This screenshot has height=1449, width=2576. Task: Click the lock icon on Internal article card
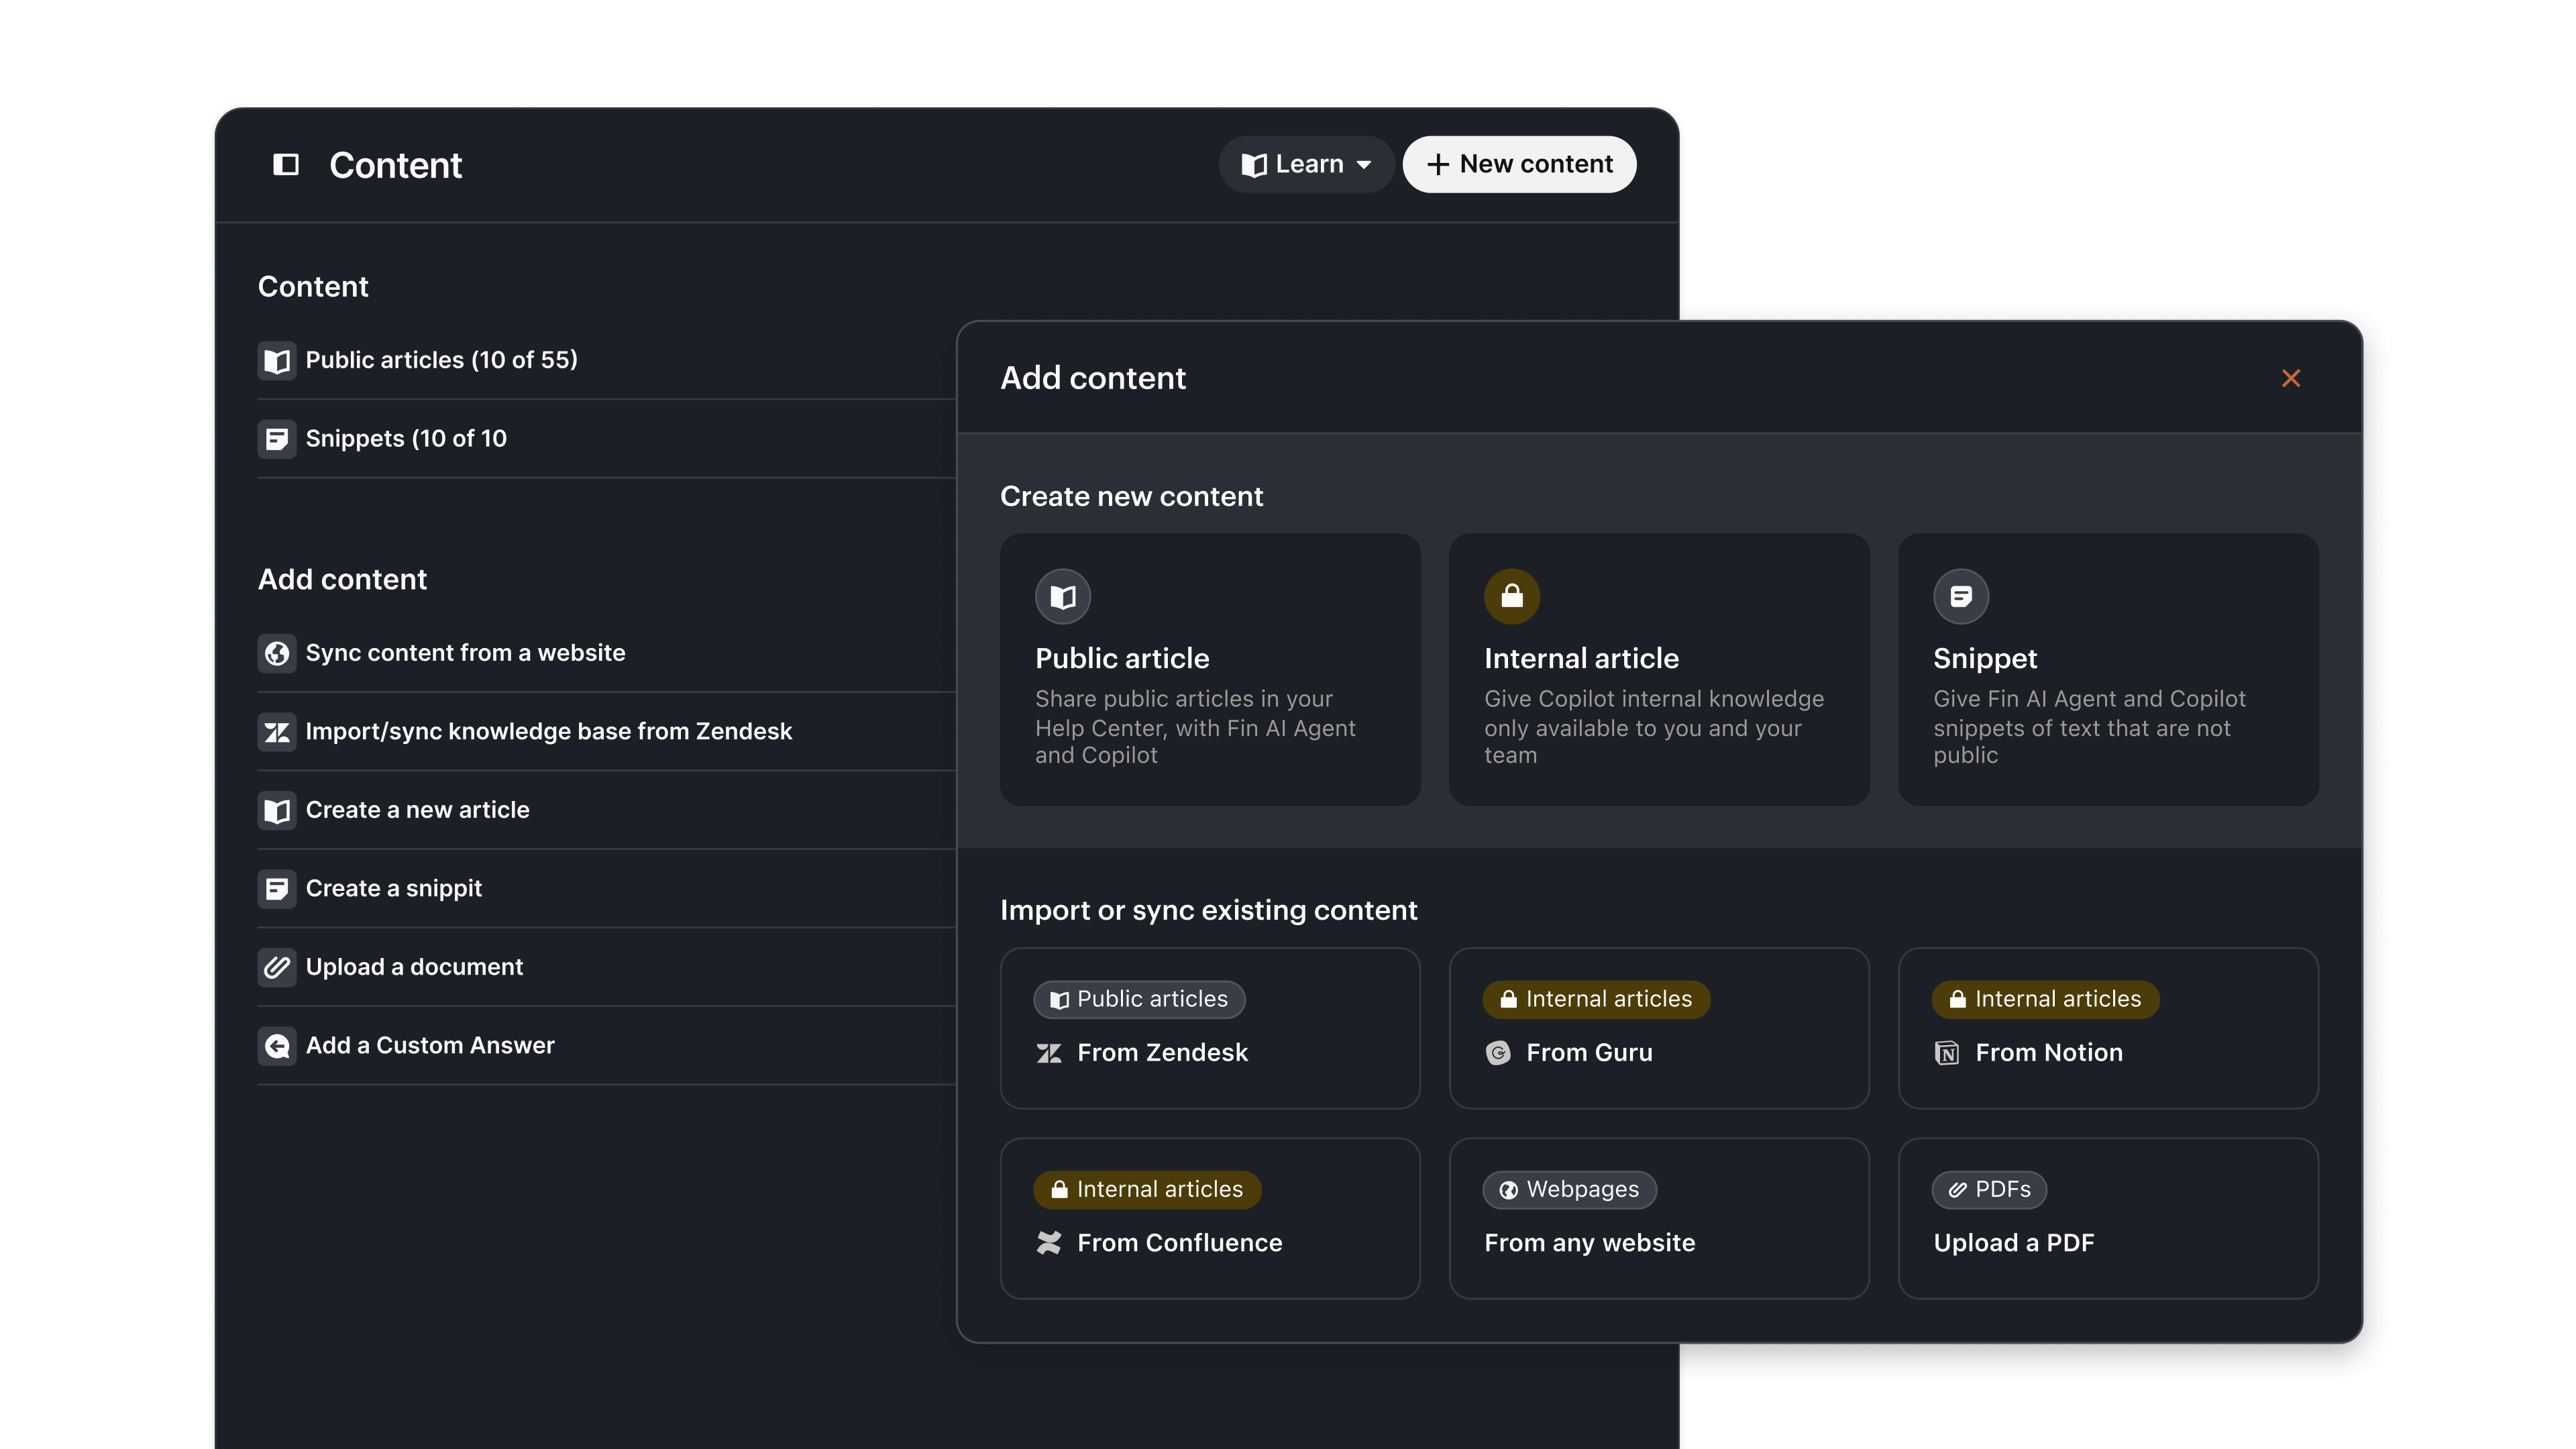[1511, 596]
